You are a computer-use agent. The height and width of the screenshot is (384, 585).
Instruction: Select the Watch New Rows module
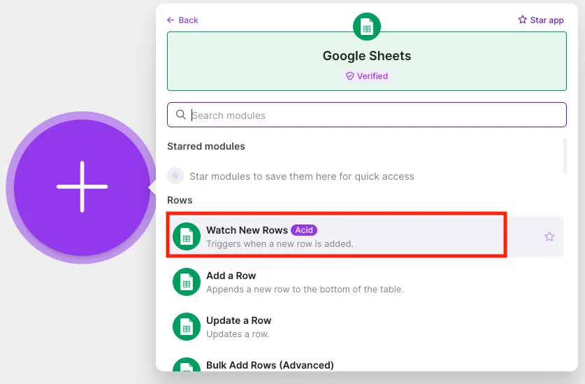pos(365,236)
